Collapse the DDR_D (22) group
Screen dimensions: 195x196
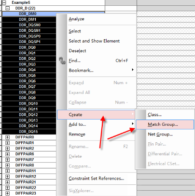coord(7,8)
